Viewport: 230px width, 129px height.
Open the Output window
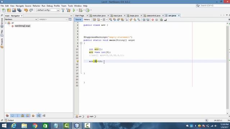(9, 120)
